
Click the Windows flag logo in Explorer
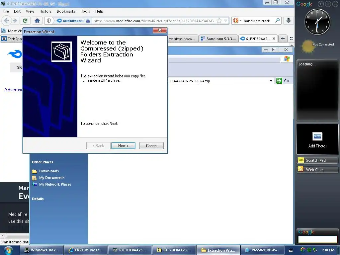[x=287, y=59]
